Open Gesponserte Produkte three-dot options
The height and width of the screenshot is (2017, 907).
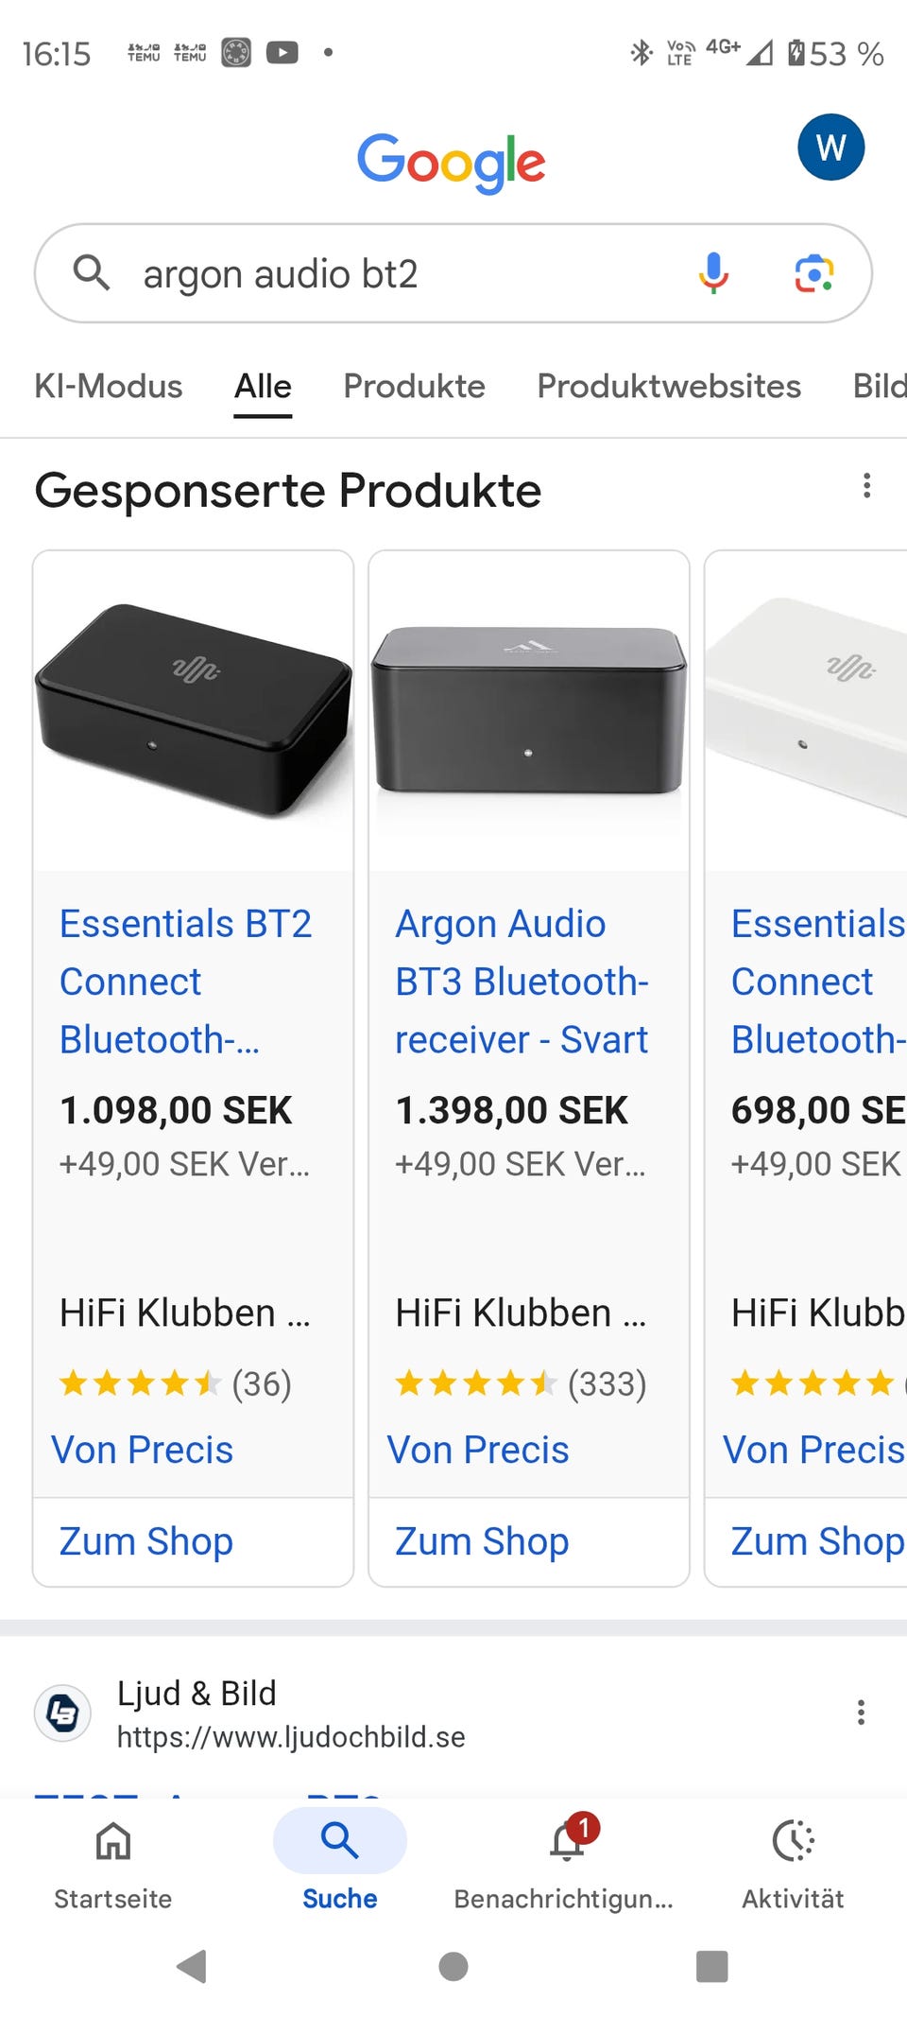click(x=866, y=486)
